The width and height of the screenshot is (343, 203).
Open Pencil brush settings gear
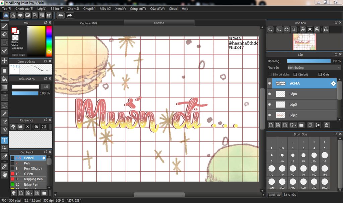coord(44,158)
